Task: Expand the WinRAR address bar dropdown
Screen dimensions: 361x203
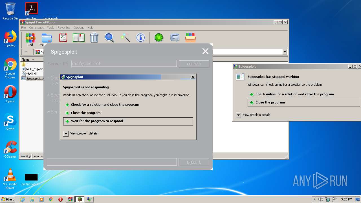Action: [x=285, y=52]
